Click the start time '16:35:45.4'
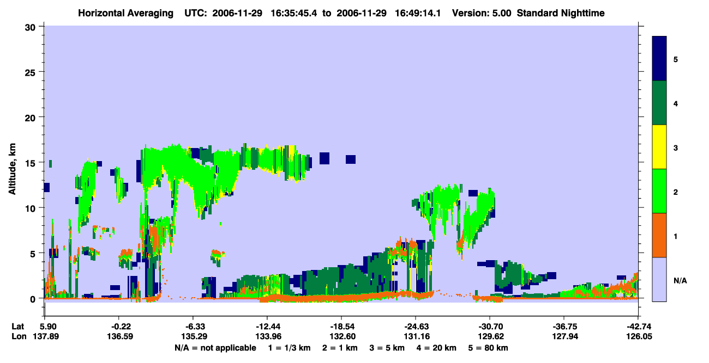709x363 pixels. coord(293,13)
